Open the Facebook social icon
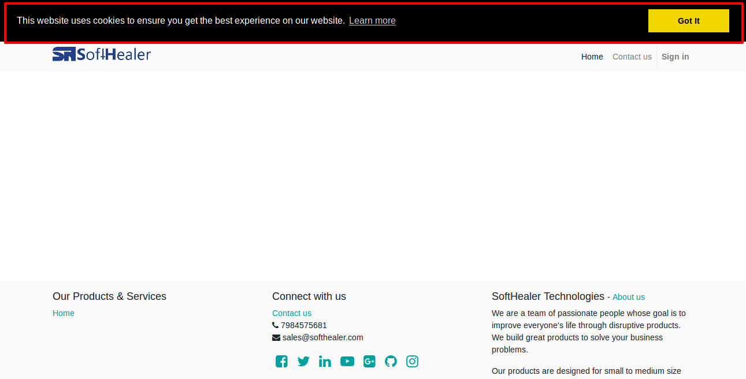This screenshot has width=746, height=379. (x=281, y=362)
